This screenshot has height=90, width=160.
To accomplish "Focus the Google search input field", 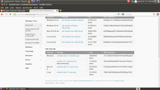I will pyautogui.click(x=139, y=14).
